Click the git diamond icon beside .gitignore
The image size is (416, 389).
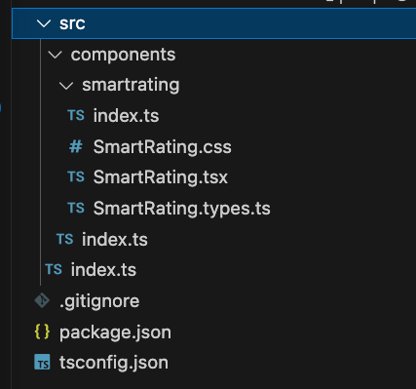[x=42, y=300]
